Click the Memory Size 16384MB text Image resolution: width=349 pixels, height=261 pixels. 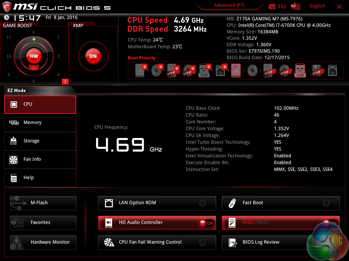coord(253,32)
